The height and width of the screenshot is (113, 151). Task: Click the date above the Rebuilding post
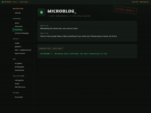coord(44,26)
